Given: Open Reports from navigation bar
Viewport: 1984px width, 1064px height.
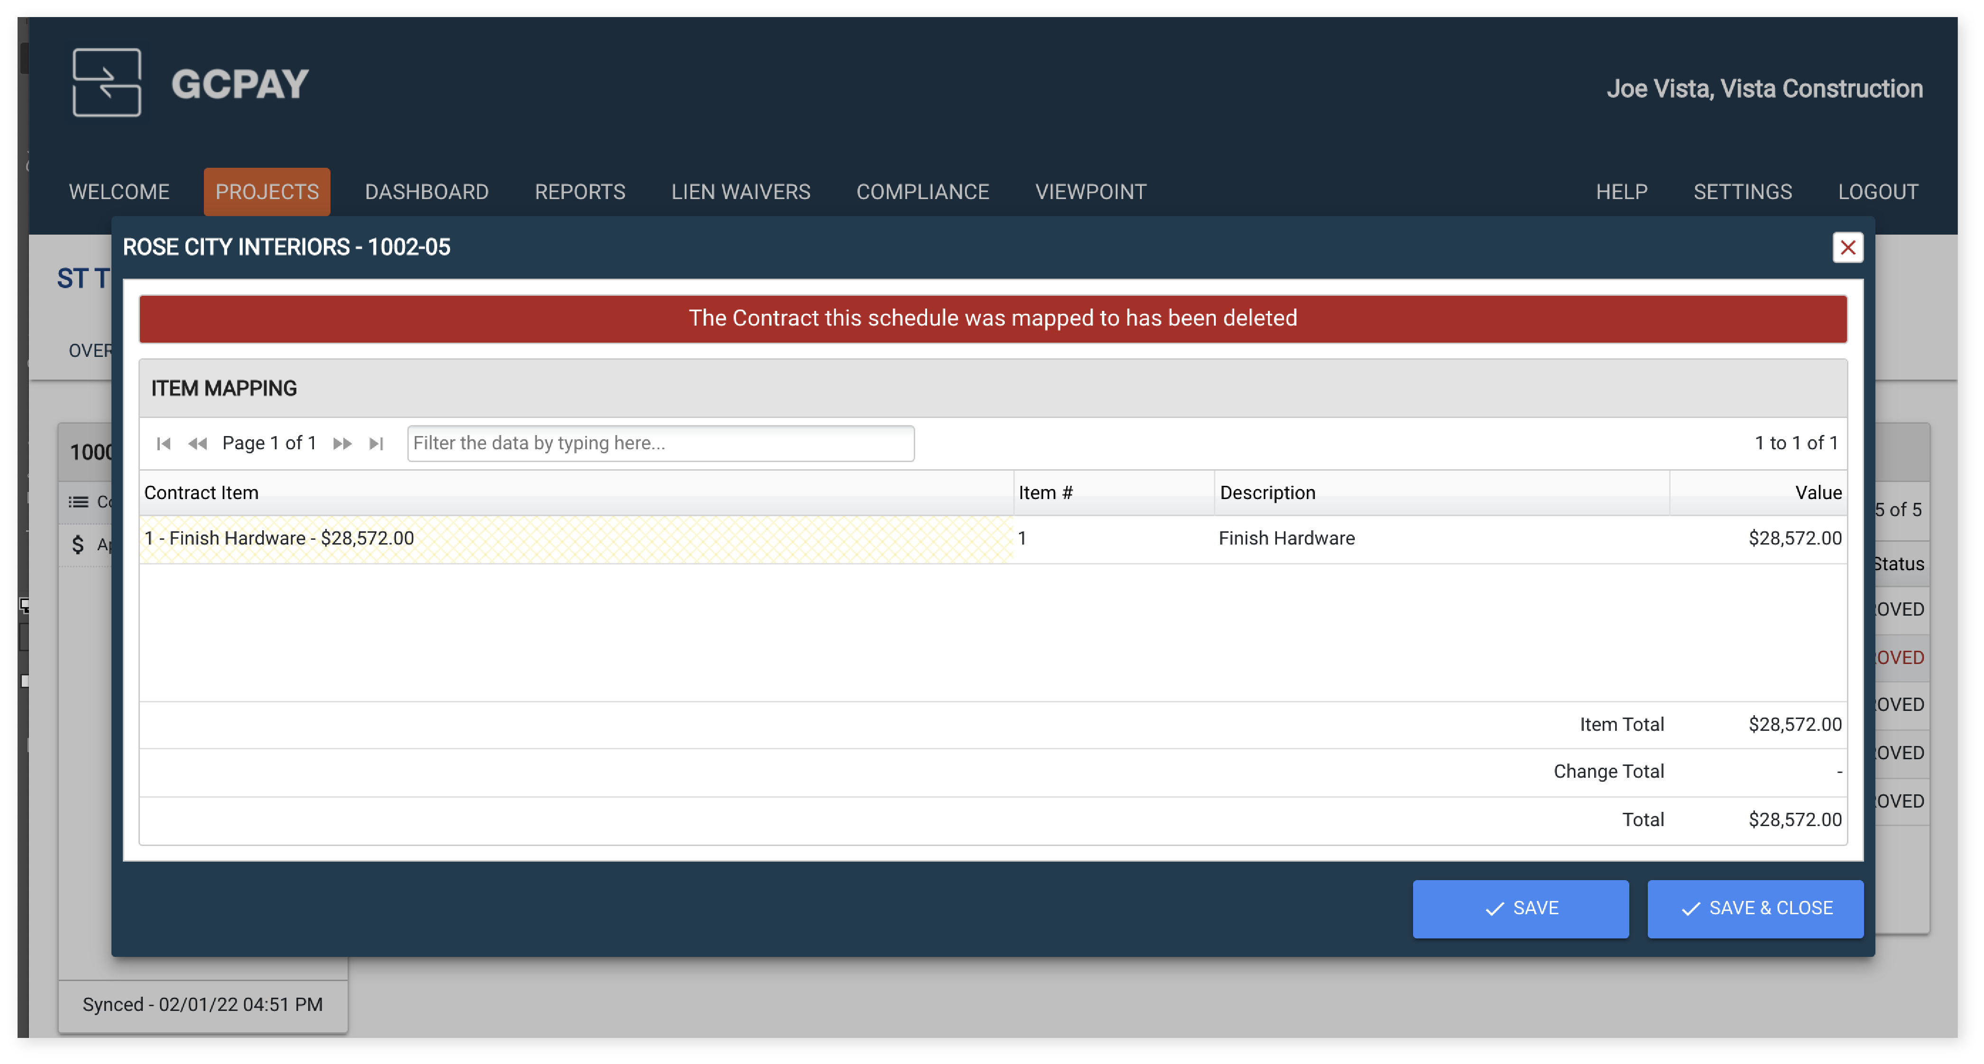Looking at the screenshot, I should (580, 191).
